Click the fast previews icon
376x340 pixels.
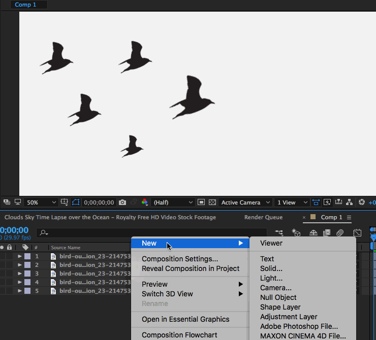pyautogui.click(x=327, y=202)
